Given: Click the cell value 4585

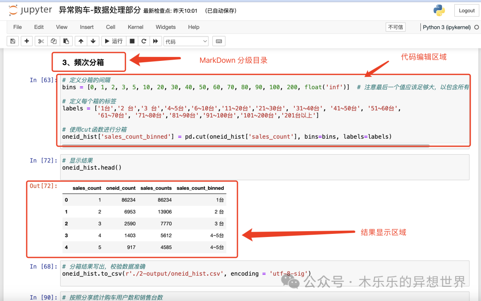Looking at the screenshot, I should (x=166, y=247).
